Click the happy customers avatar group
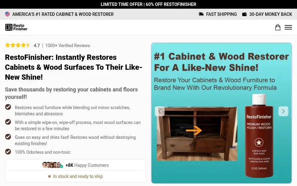The height and width of the screenshot is (186, 297). pos(53,165)
